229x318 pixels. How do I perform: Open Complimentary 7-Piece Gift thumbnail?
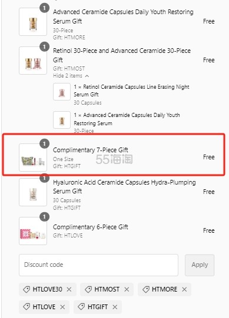pyautogui.click(x=33, y=158)
